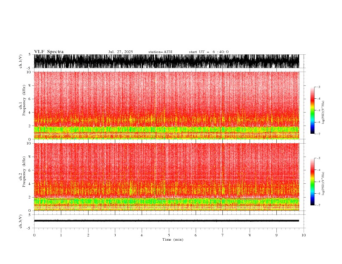Click the "10" tick ending the Time axis
This screenshot has width=342, height=264.
pos(304,235)
